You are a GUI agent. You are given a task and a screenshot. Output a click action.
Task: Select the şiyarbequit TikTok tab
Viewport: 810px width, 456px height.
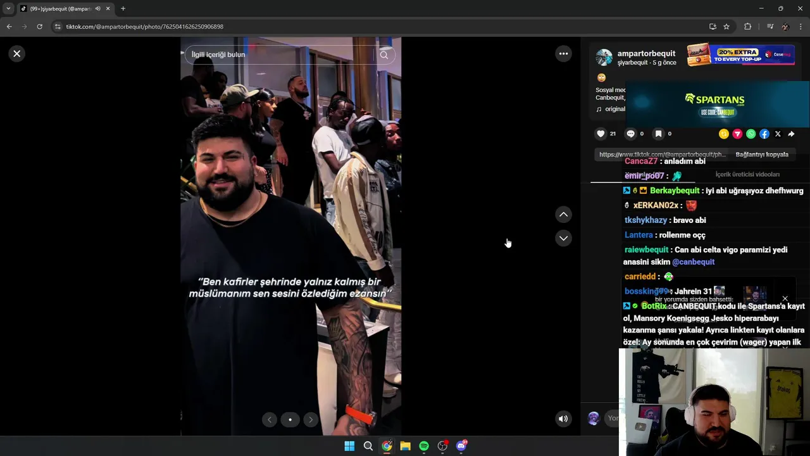coord(60,9)
